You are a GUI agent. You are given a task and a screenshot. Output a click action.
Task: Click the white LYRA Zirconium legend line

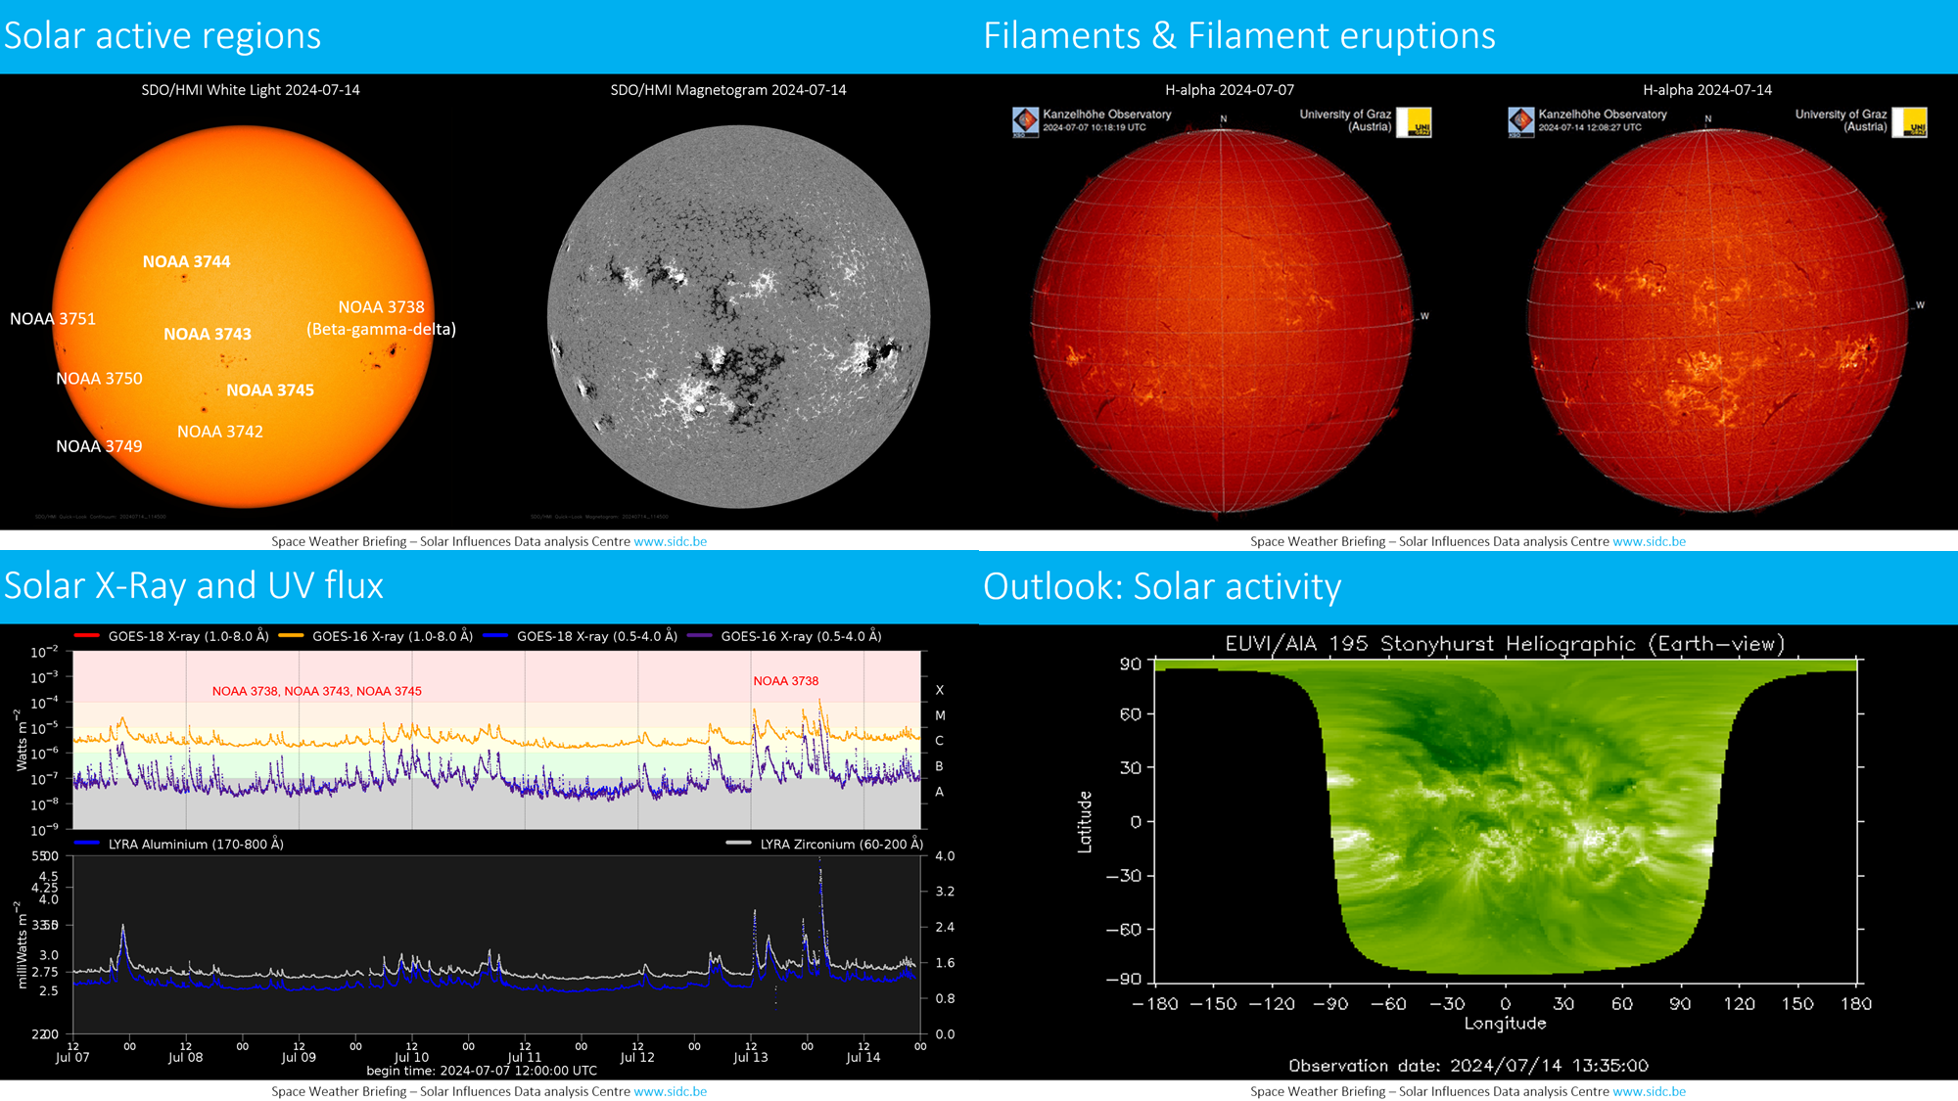click(x=738, y=844)
